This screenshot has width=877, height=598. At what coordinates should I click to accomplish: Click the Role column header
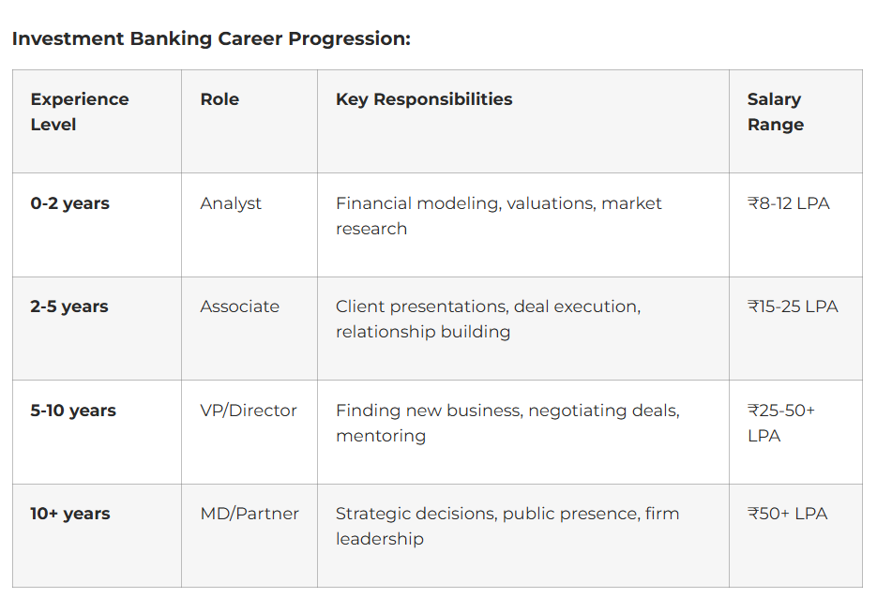(x=219, y=99)
